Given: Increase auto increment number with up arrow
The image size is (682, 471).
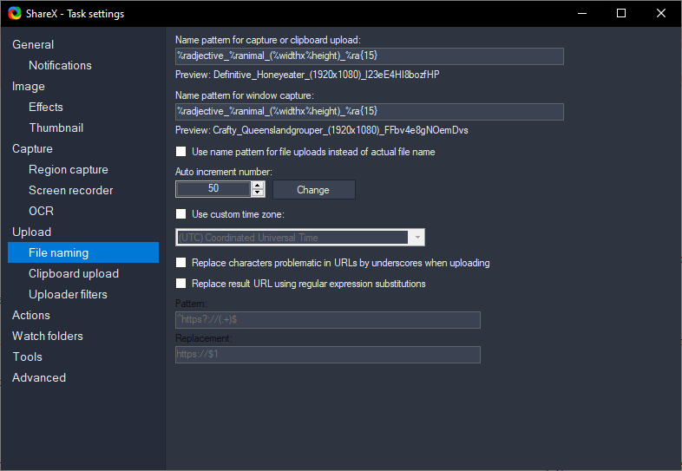Looking at the screenshot, I should click(258, 186).
